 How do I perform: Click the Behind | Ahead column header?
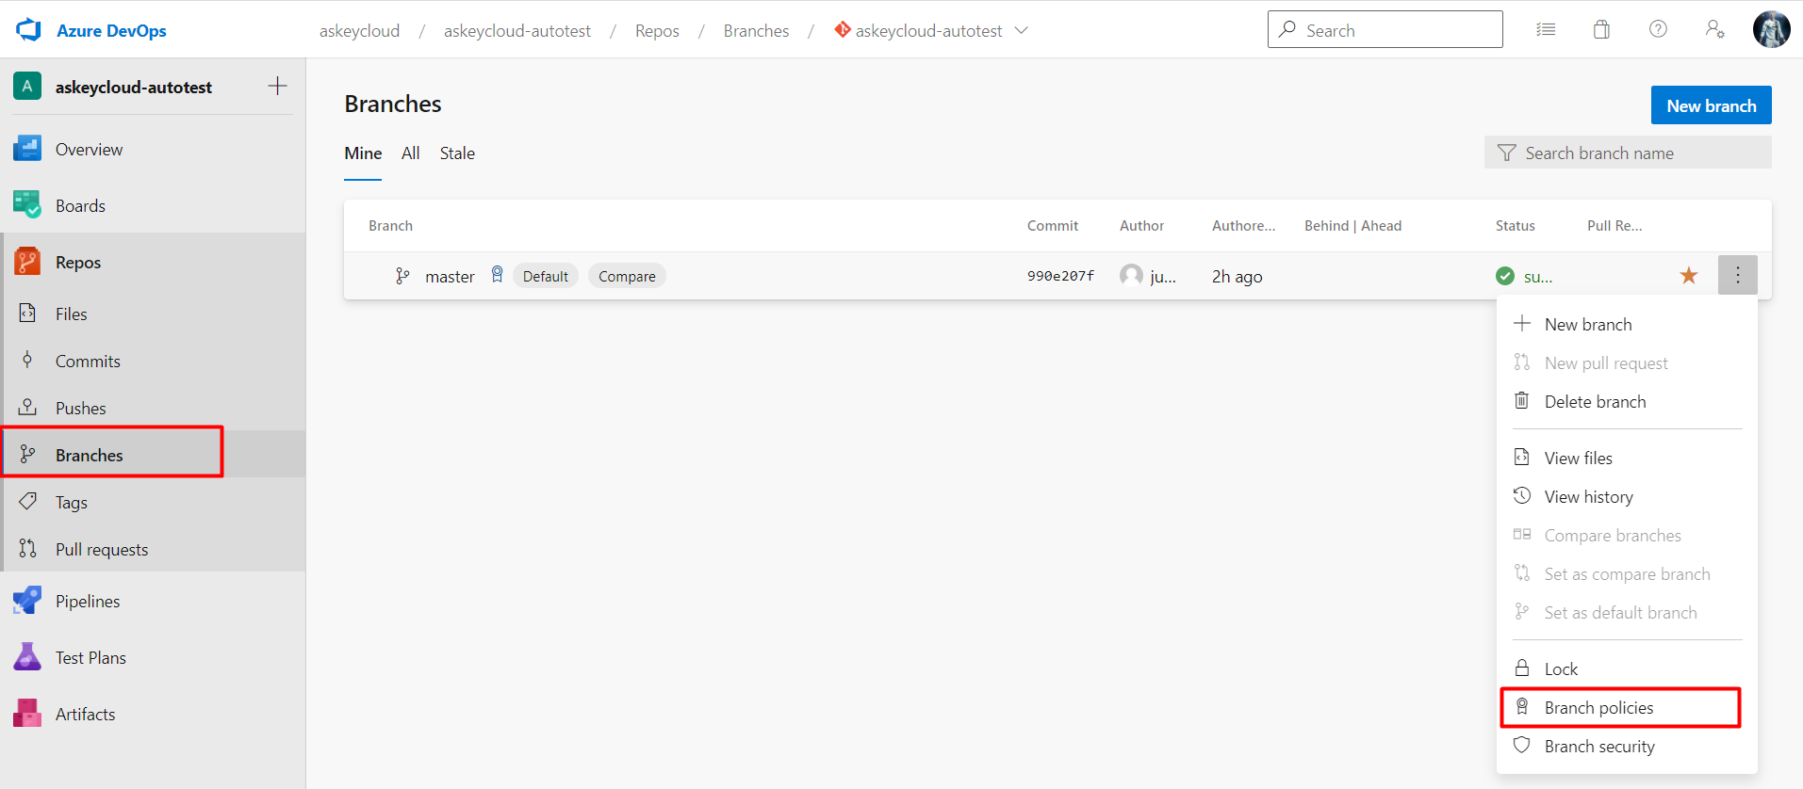pos(1352,225)
